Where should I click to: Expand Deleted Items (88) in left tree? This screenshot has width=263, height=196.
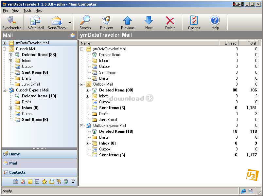(10, 55)
